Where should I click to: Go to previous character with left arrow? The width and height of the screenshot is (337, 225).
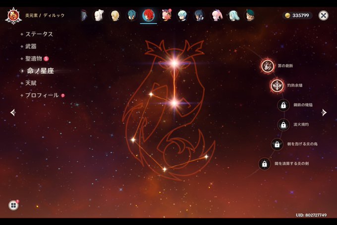(x=13, y=112)
